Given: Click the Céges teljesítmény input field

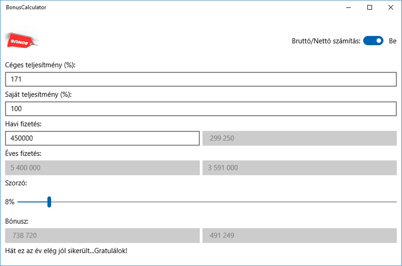Looking at the screenshot, I should 201,79.
